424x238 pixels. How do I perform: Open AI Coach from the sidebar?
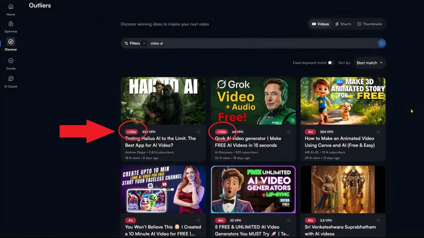click(x=11, y=80)
